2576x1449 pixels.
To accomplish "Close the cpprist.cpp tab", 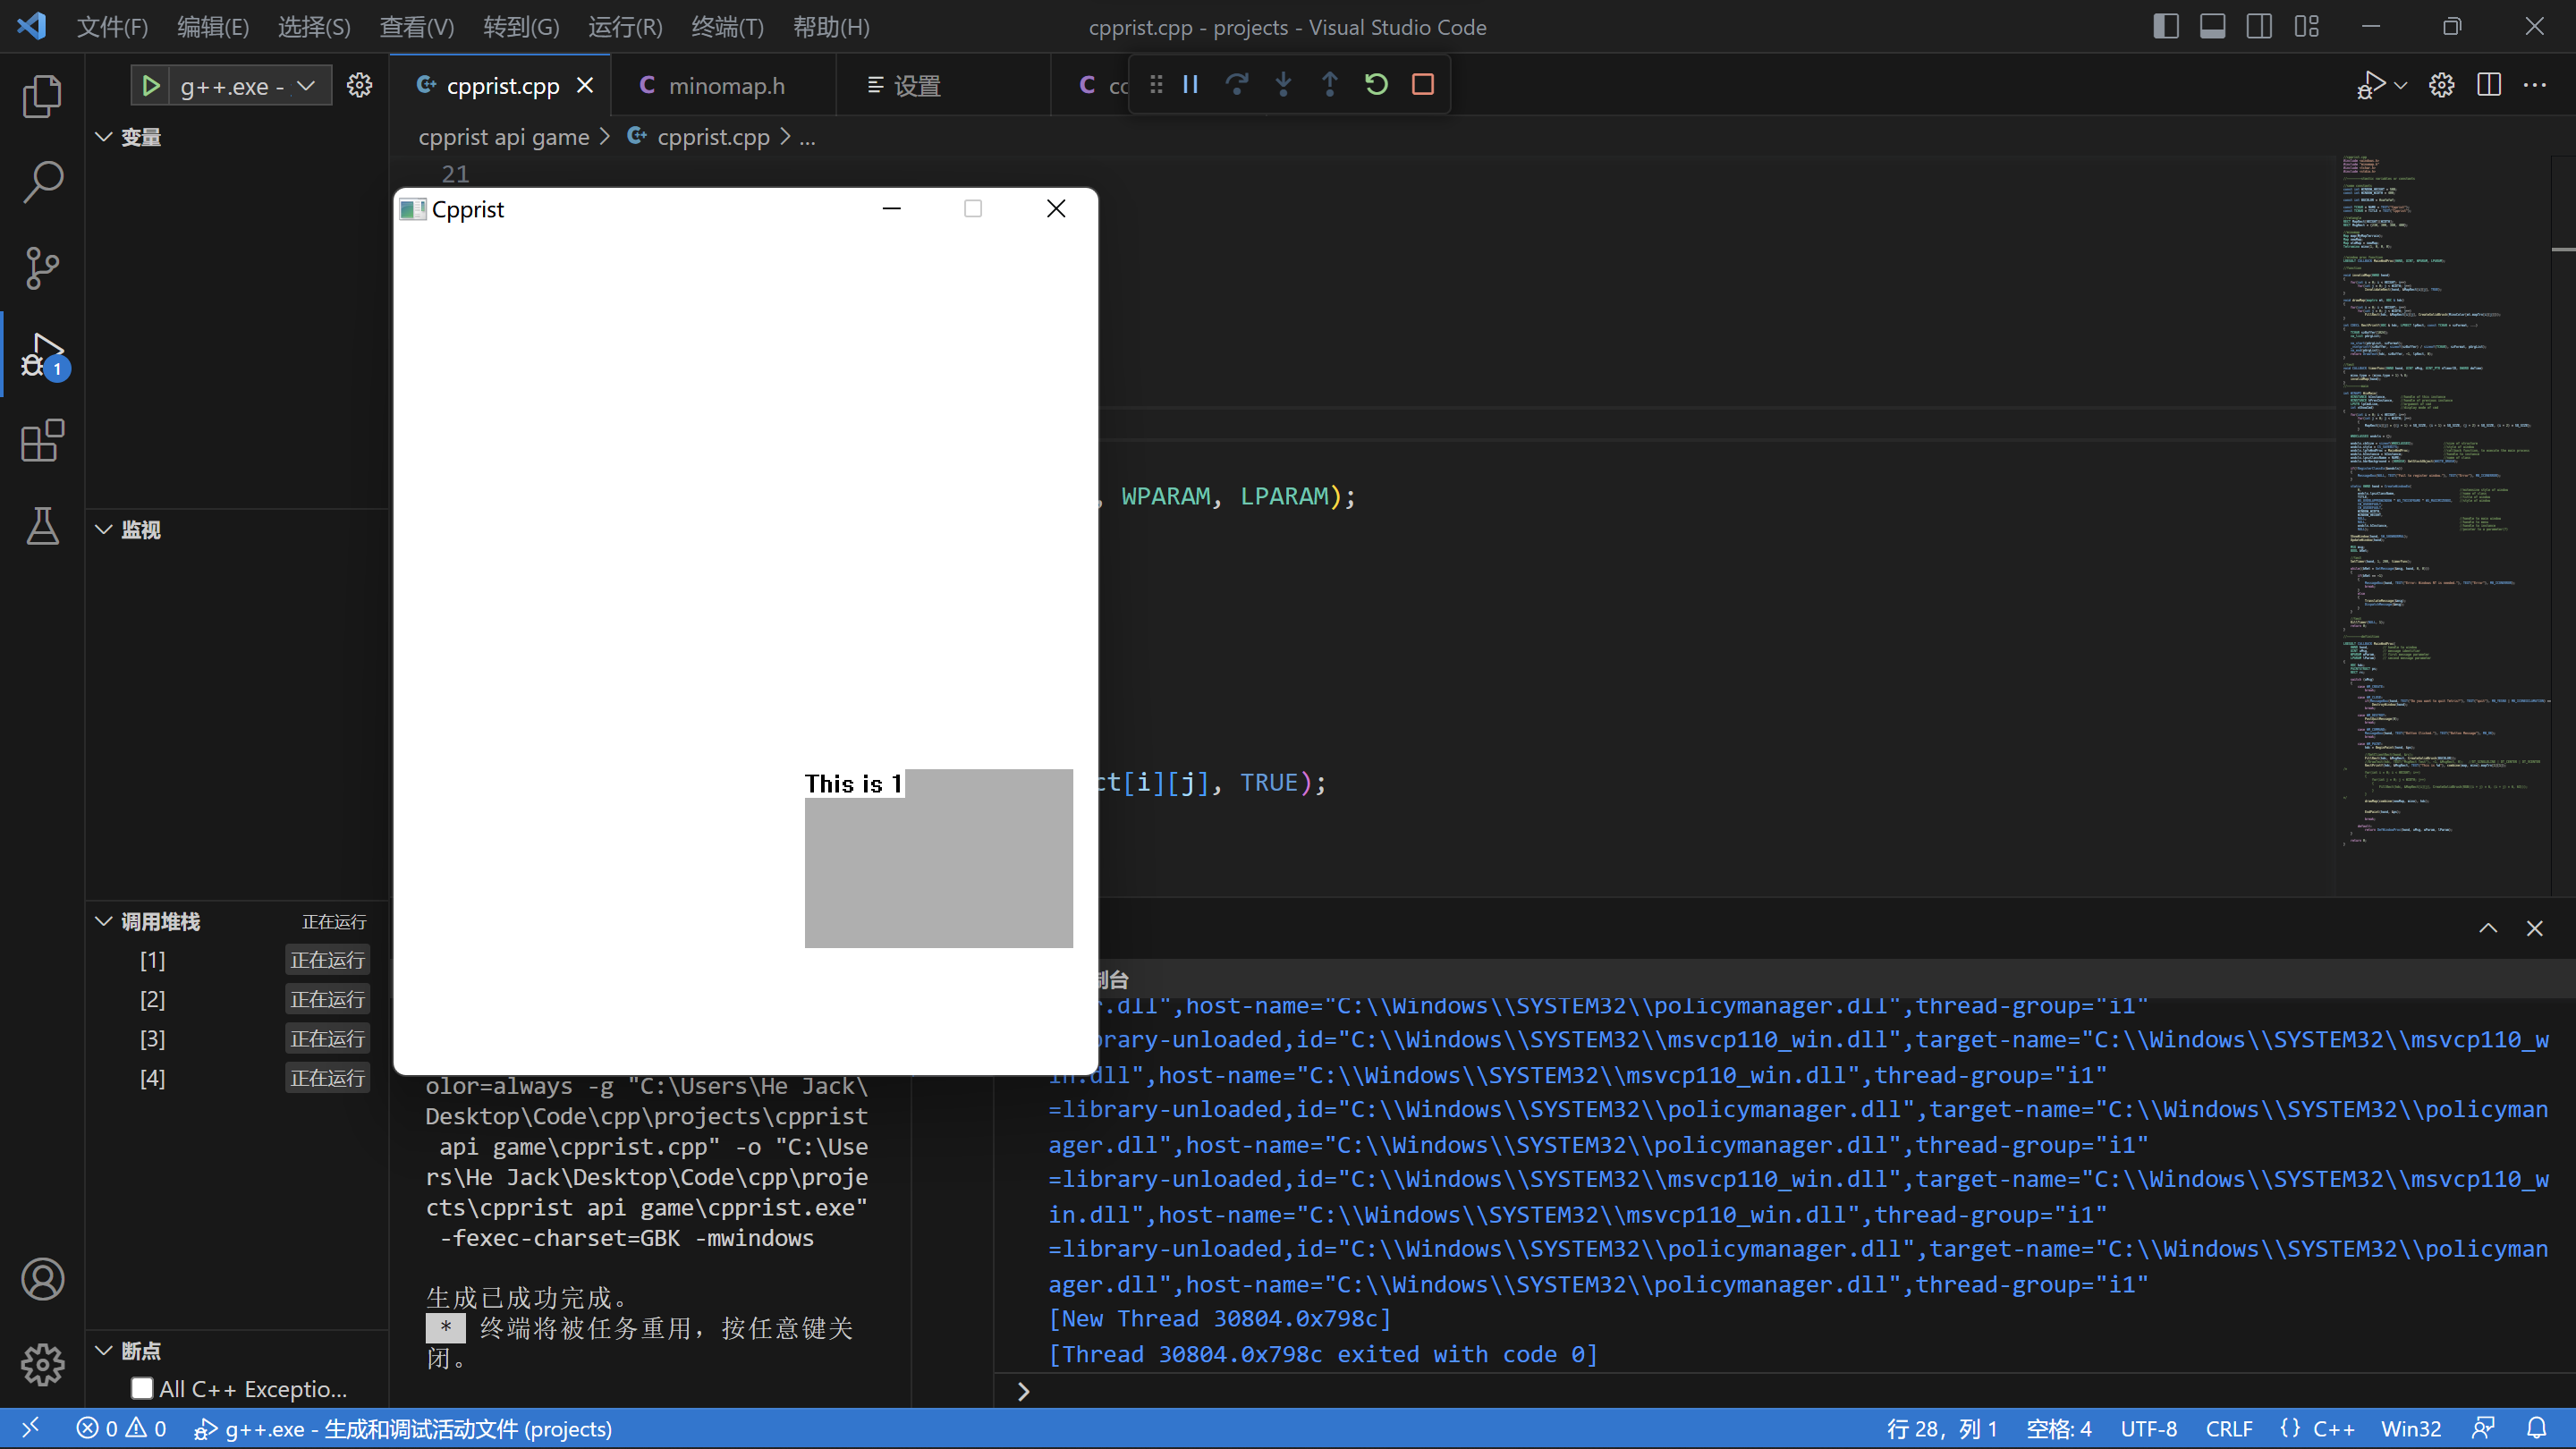I will [585, 86].
